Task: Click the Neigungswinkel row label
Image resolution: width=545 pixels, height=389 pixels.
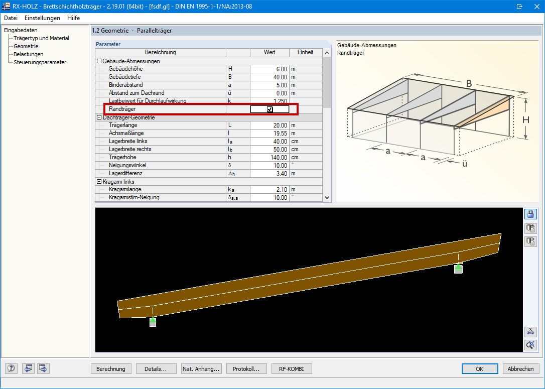Action: point(127,165)
